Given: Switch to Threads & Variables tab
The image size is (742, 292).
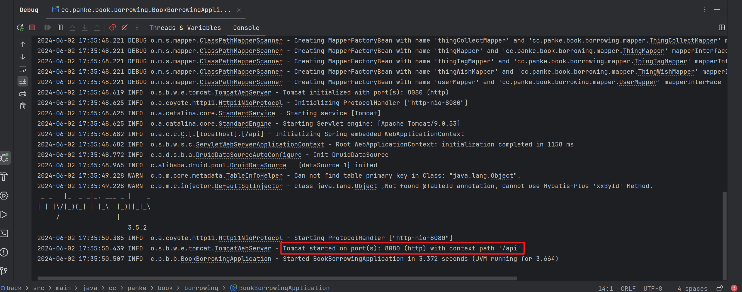Looking at the screenshot, I should [185, 28].
